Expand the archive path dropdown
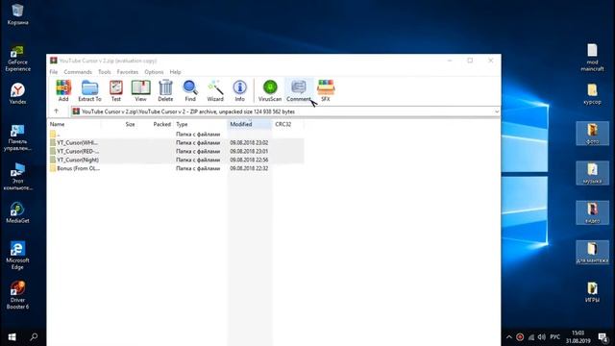Image resolution: width=615 pixels, height=346 pixels. coord(497,111)
